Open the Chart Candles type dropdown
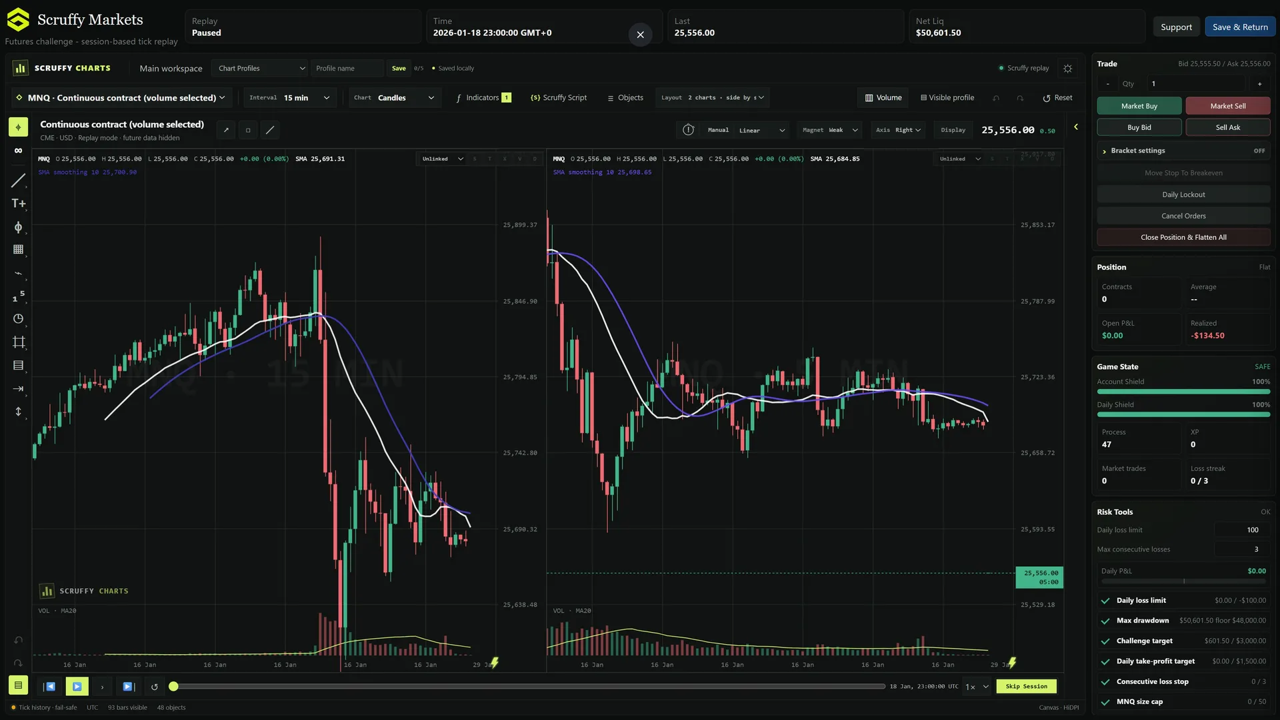 [395, 98]
